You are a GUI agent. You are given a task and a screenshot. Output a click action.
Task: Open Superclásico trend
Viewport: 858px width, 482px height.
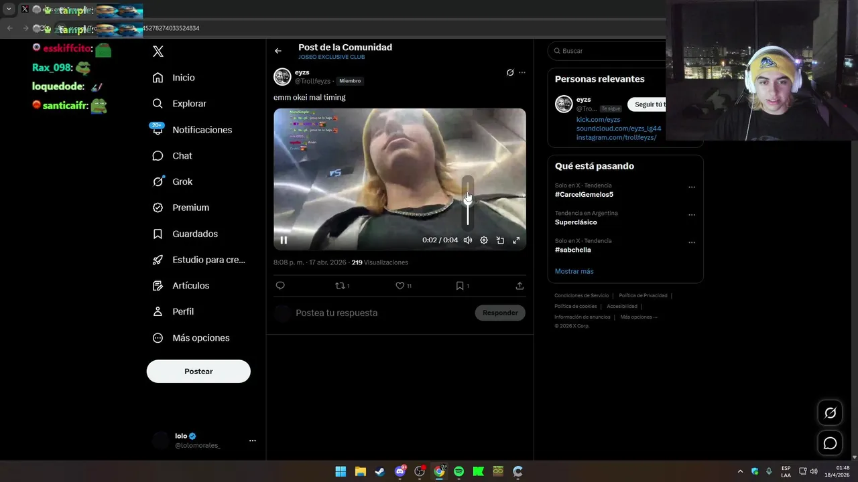pyautogui.click(x=576, y=222)
